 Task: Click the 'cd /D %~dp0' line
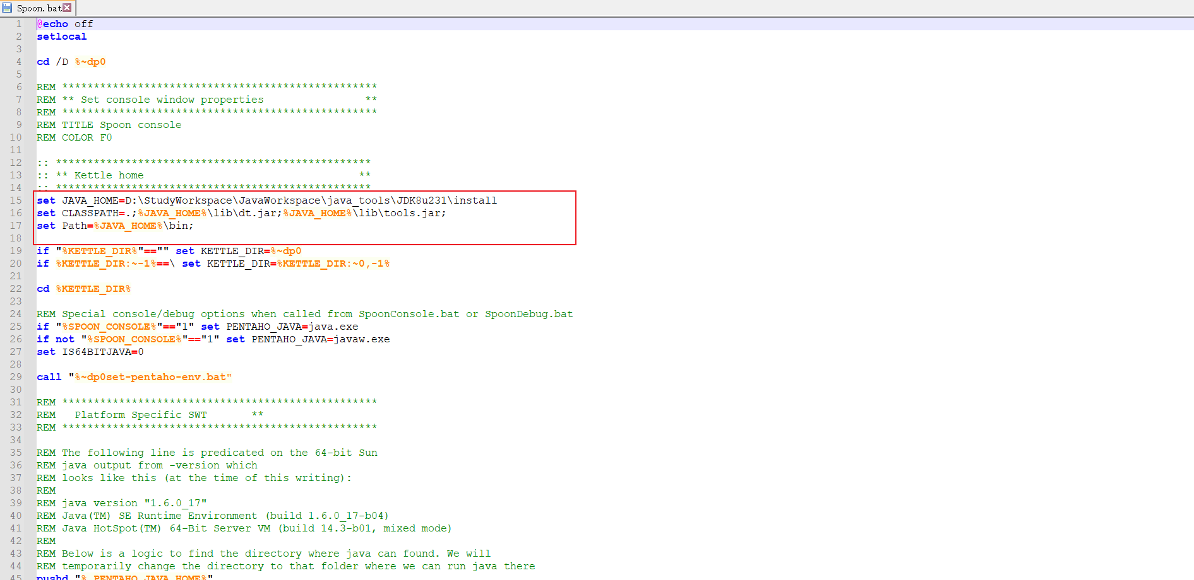coord(71,62)
